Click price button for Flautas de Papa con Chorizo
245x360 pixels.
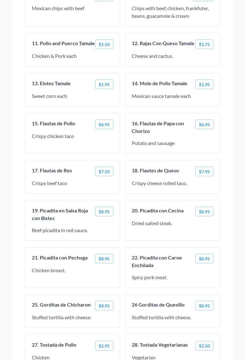[204, 125]
